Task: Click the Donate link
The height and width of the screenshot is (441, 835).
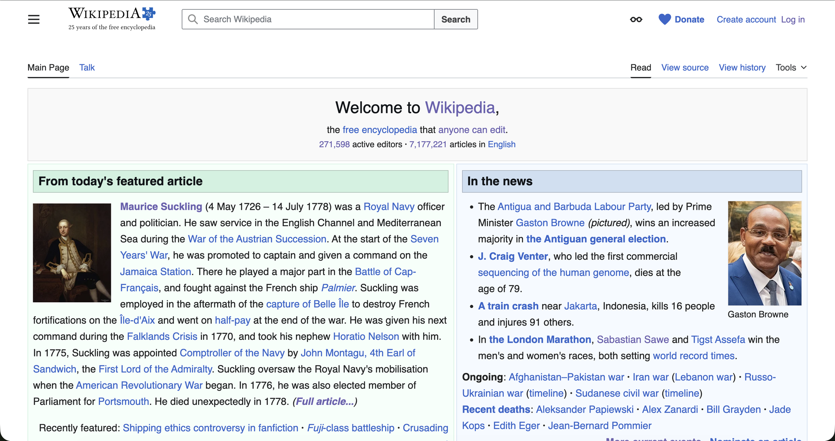Action: point(689,19)
